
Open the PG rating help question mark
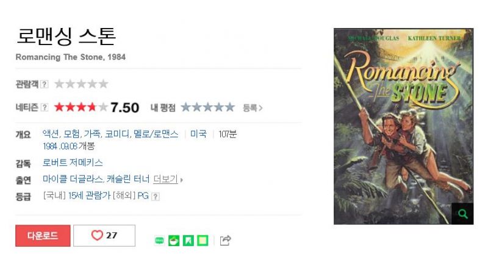point(156,196)
